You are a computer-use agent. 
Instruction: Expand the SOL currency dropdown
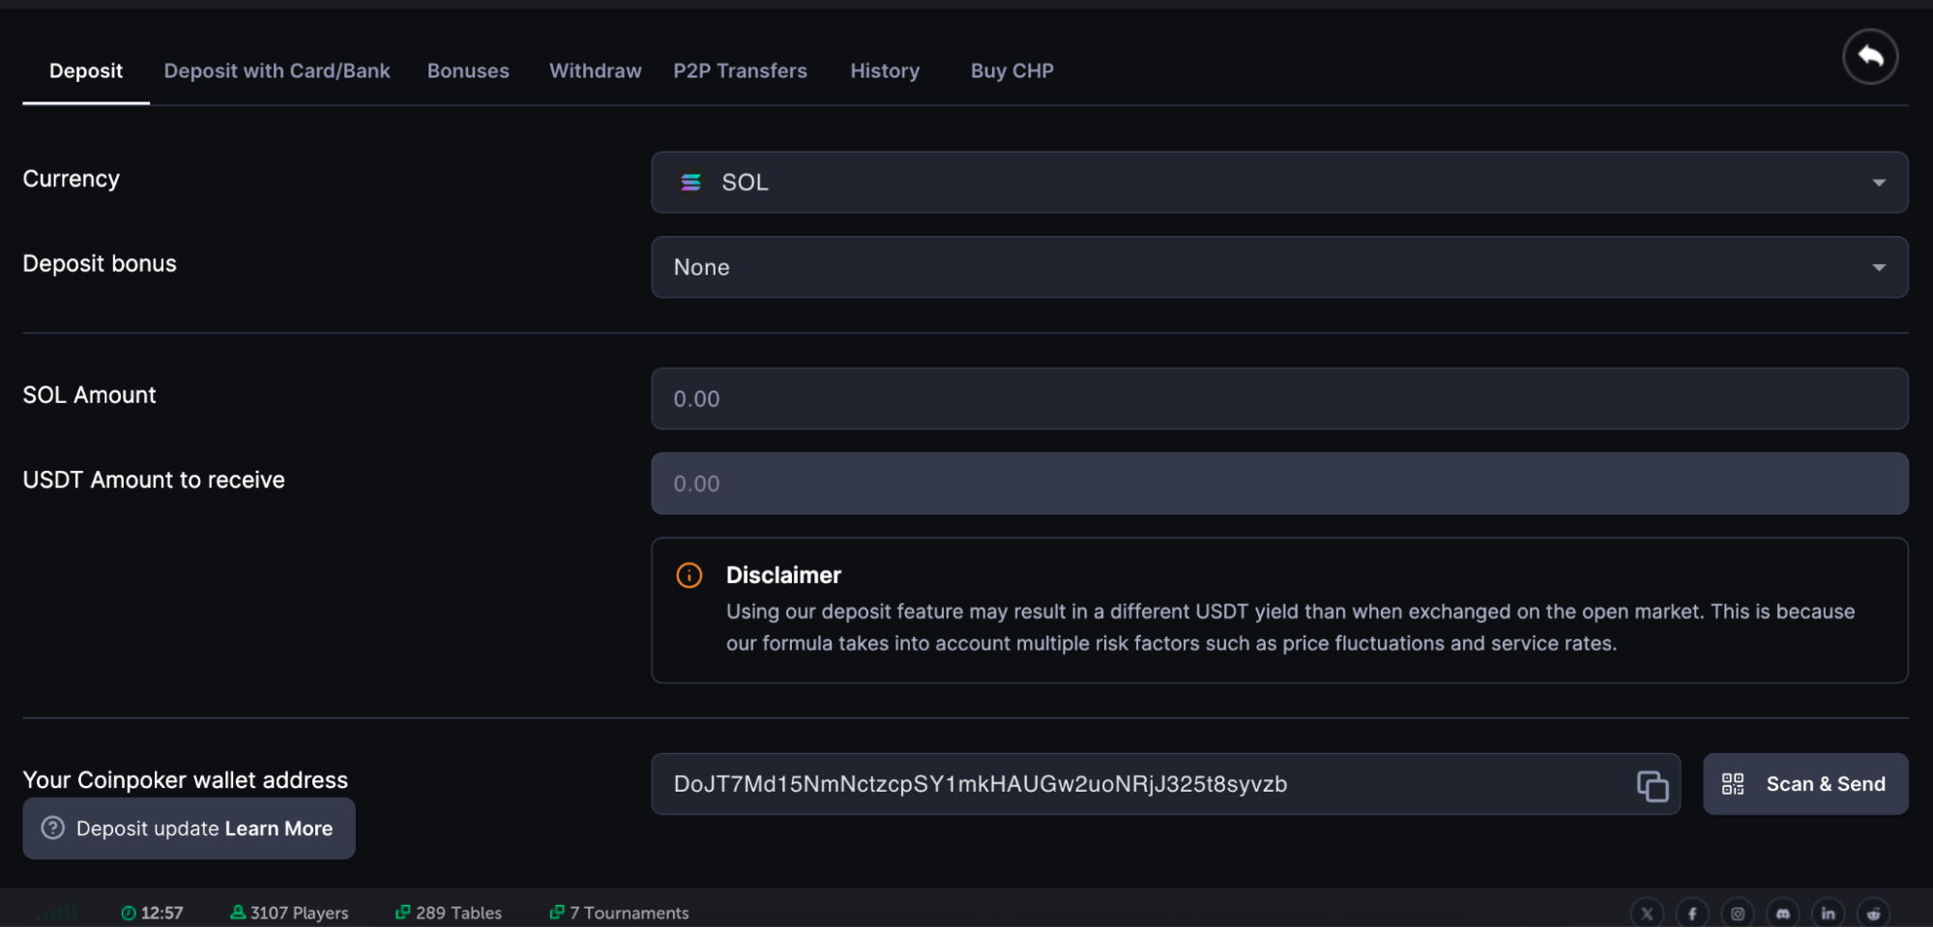pyautogui.click(x=1278, y=183)
